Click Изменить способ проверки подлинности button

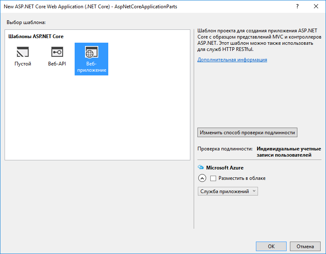click(x=247, y=133)
